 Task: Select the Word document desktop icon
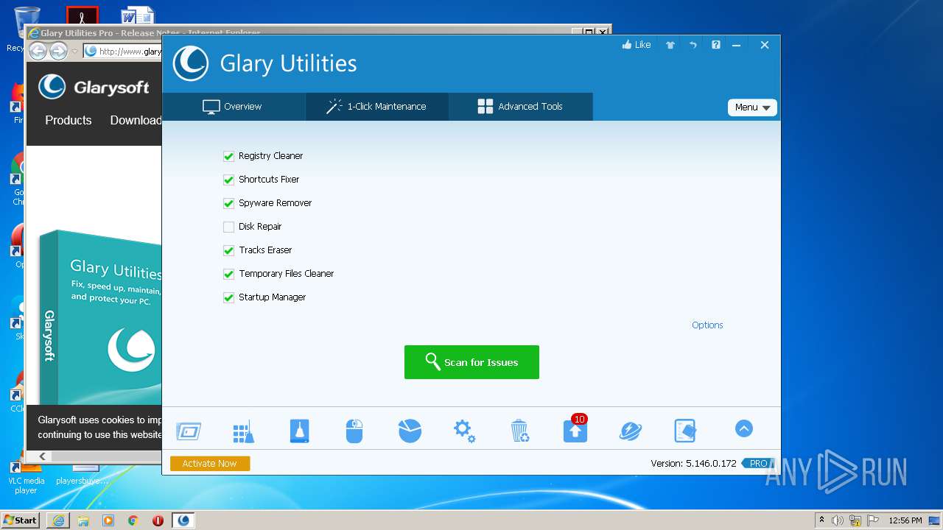point(138,16)
